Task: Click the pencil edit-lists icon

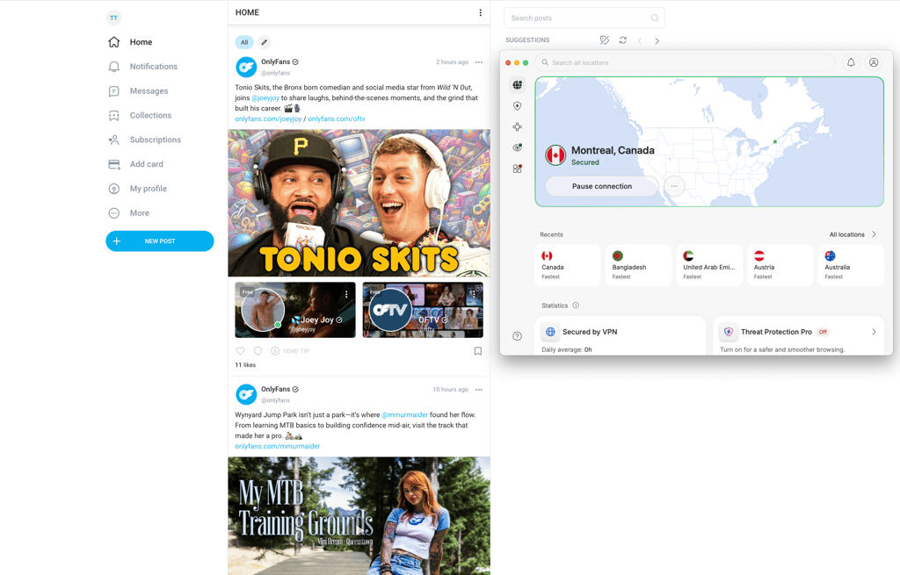Action: click(x=264, y=42)
